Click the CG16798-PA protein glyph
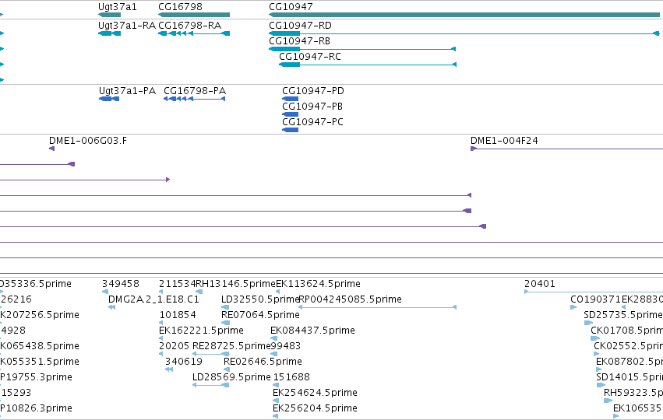The image size is (663, 420). pyautogui.click(x=195, y=99)
